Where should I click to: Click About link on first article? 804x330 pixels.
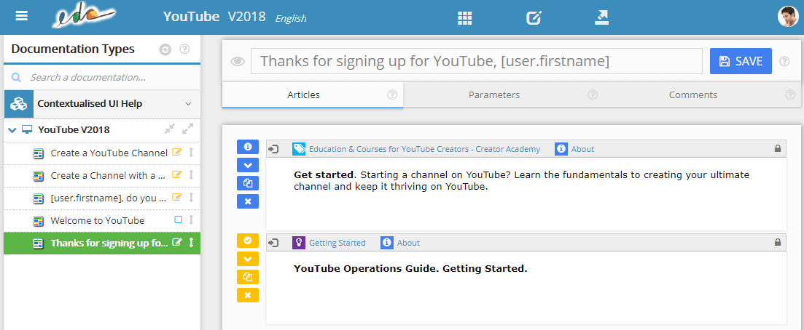tap(582, 149)
